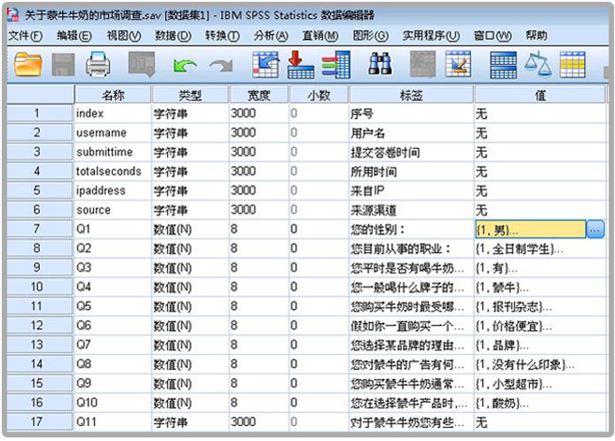Click the name cell 'Q11'
This screenshot has width=615, height=441.
pos(113,422)
